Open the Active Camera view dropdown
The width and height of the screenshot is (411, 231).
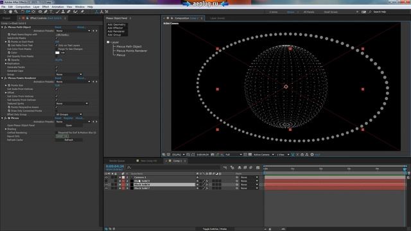coord(263,155)
